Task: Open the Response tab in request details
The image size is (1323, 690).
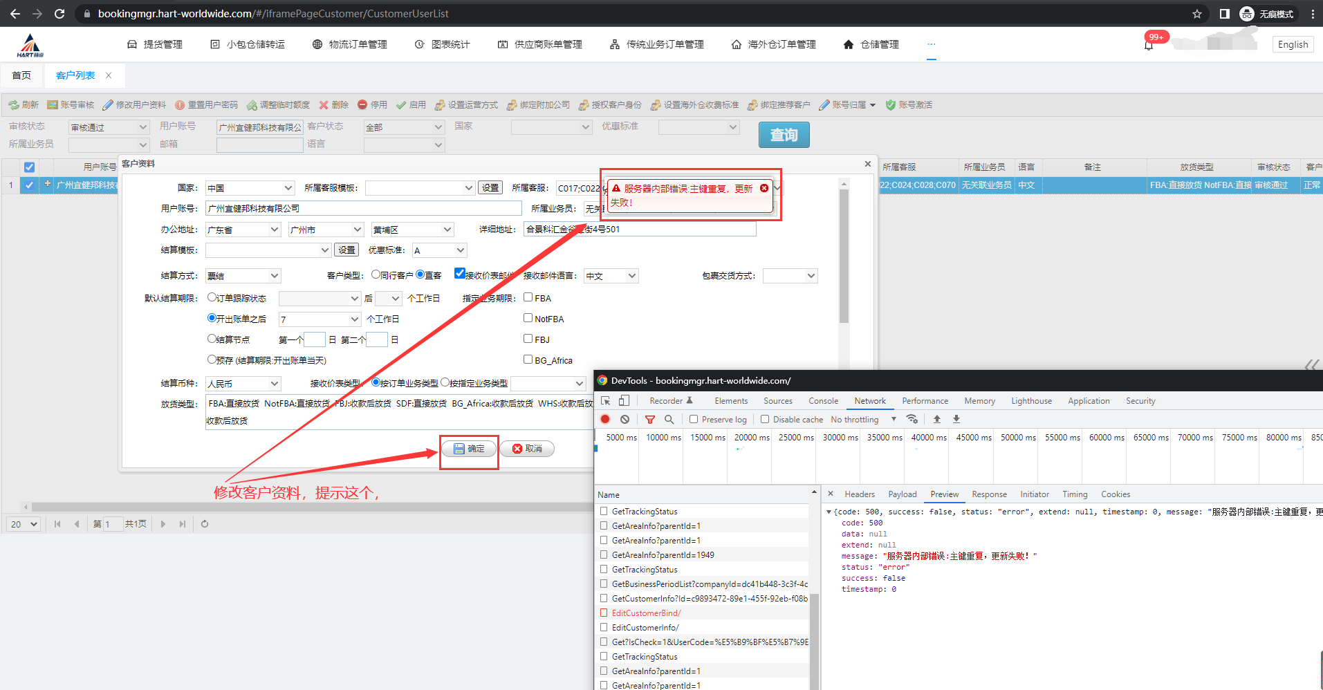Action: (989, 494)
